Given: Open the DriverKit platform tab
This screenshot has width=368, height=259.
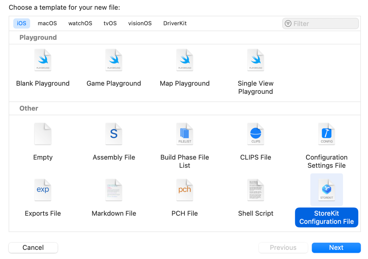Looking at the screenshot, I should [x=175, y=23].
